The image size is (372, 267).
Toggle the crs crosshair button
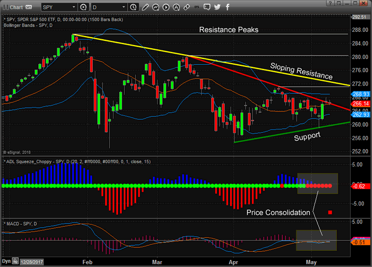(x=197, y=7)
